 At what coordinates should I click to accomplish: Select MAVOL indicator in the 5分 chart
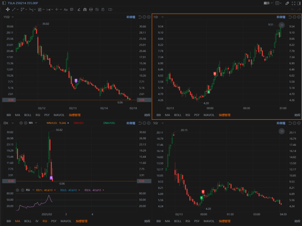click(x=209, y=221)
